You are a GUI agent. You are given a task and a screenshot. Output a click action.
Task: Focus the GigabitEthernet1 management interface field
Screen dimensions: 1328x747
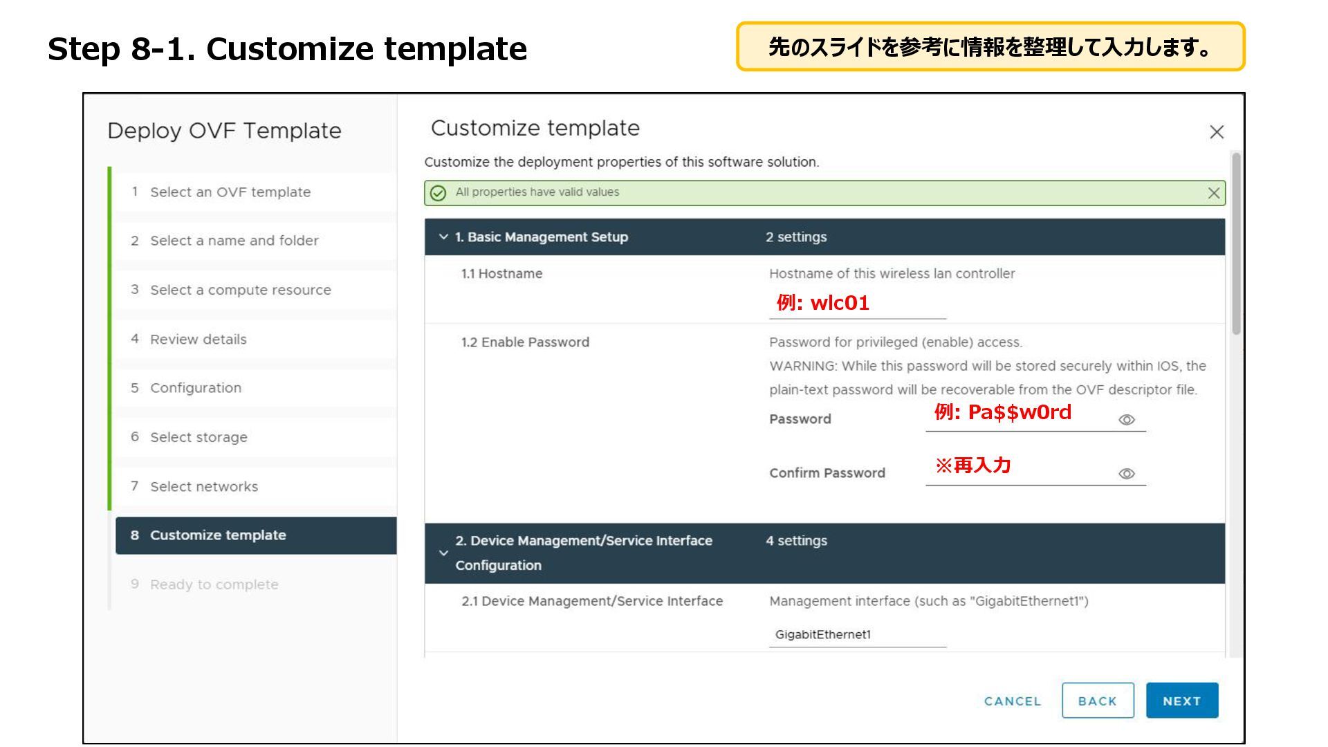coord(857,634)
